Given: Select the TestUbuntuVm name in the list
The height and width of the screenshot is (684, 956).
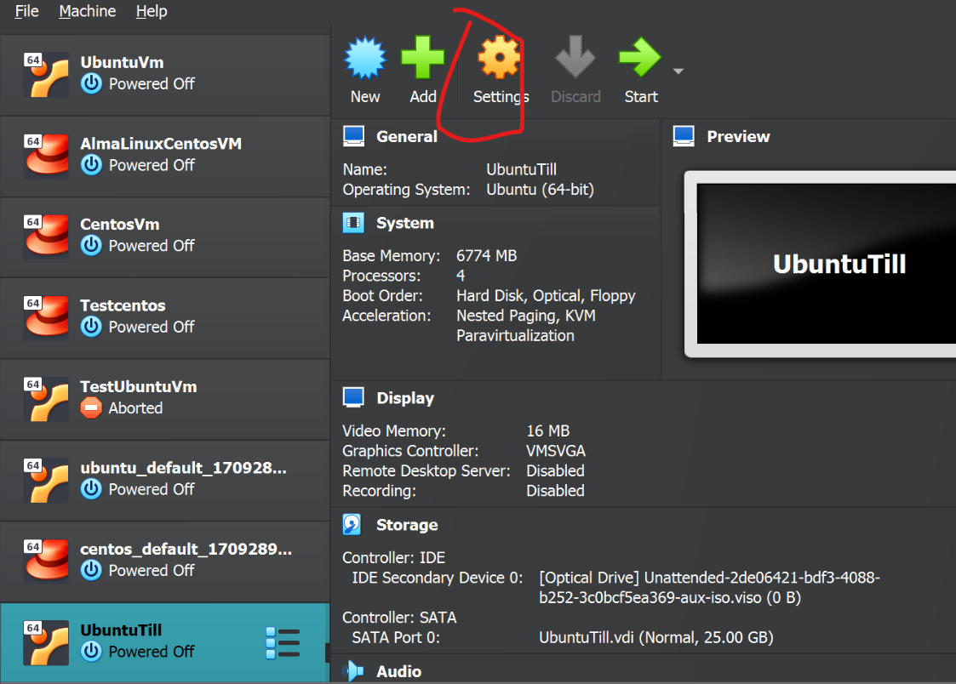Looking at the screenshot, I should tap(139, 386).
